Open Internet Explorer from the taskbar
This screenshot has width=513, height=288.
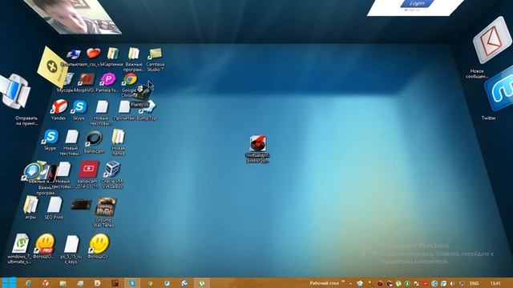click(x=28, y=283)
